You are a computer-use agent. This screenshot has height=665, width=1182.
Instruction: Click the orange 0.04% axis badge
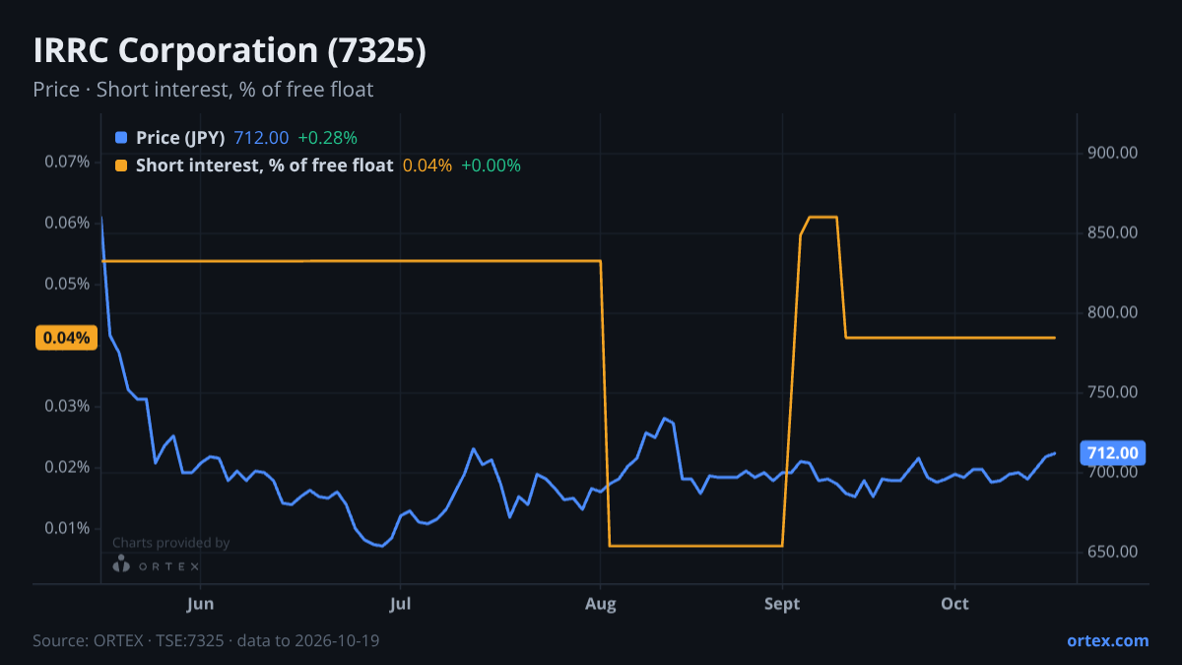click(x=67, y=338)
